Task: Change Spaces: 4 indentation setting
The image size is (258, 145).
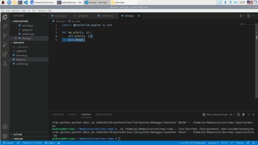Action: (x=213, y=143)
